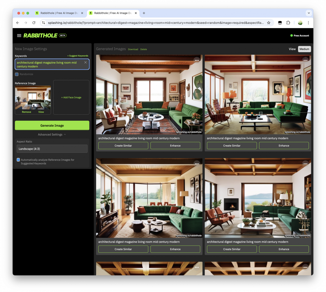Open the top-right living room image

pos(258,94)
